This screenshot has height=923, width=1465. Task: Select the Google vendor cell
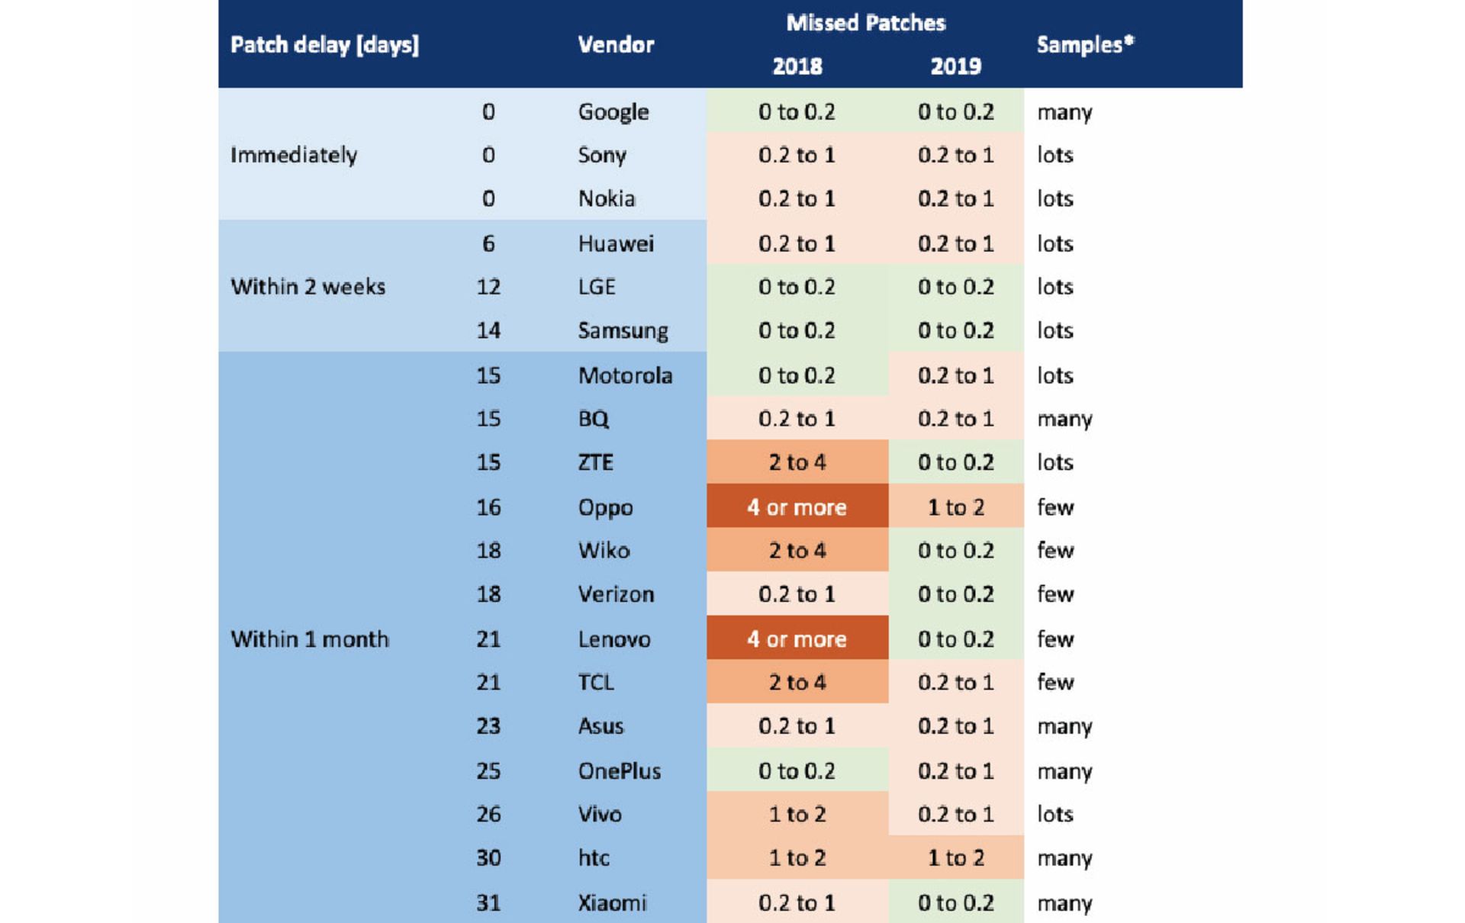[x=613, y=112]
